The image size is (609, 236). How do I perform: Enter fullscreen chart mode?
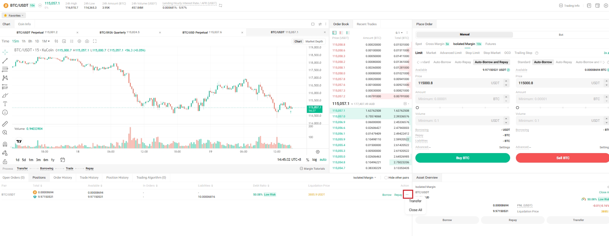tap(95, 41)
